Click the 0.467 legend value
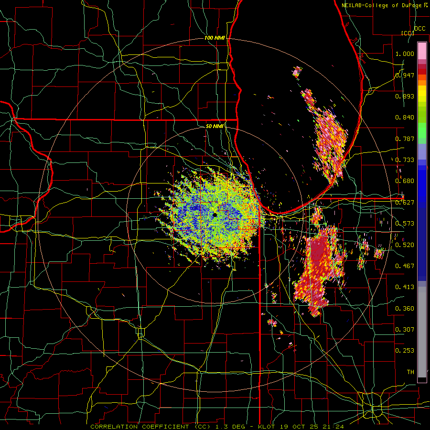Screen dimensions: 430x430 click(405, 266)
